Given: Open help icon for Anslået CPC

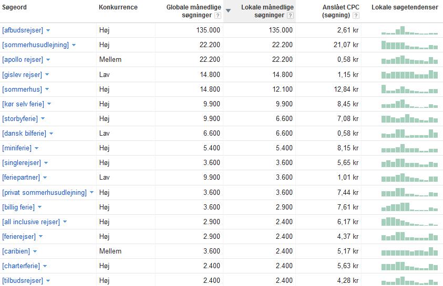Looking at the screenshot, I should pyautogui.click(x=356, y=16).
